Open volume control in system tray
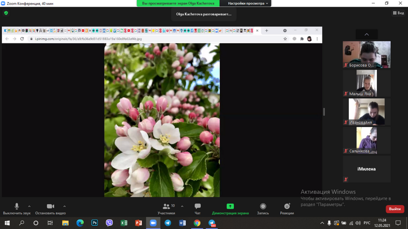The height and width of the screenshot is (229, 408). (358, 223)
